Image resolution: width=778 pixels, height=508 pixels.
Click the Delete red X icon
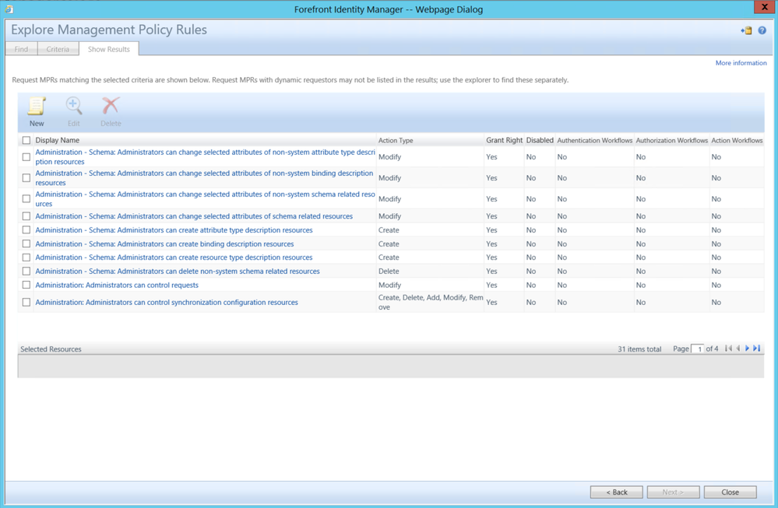pos(110,106)
